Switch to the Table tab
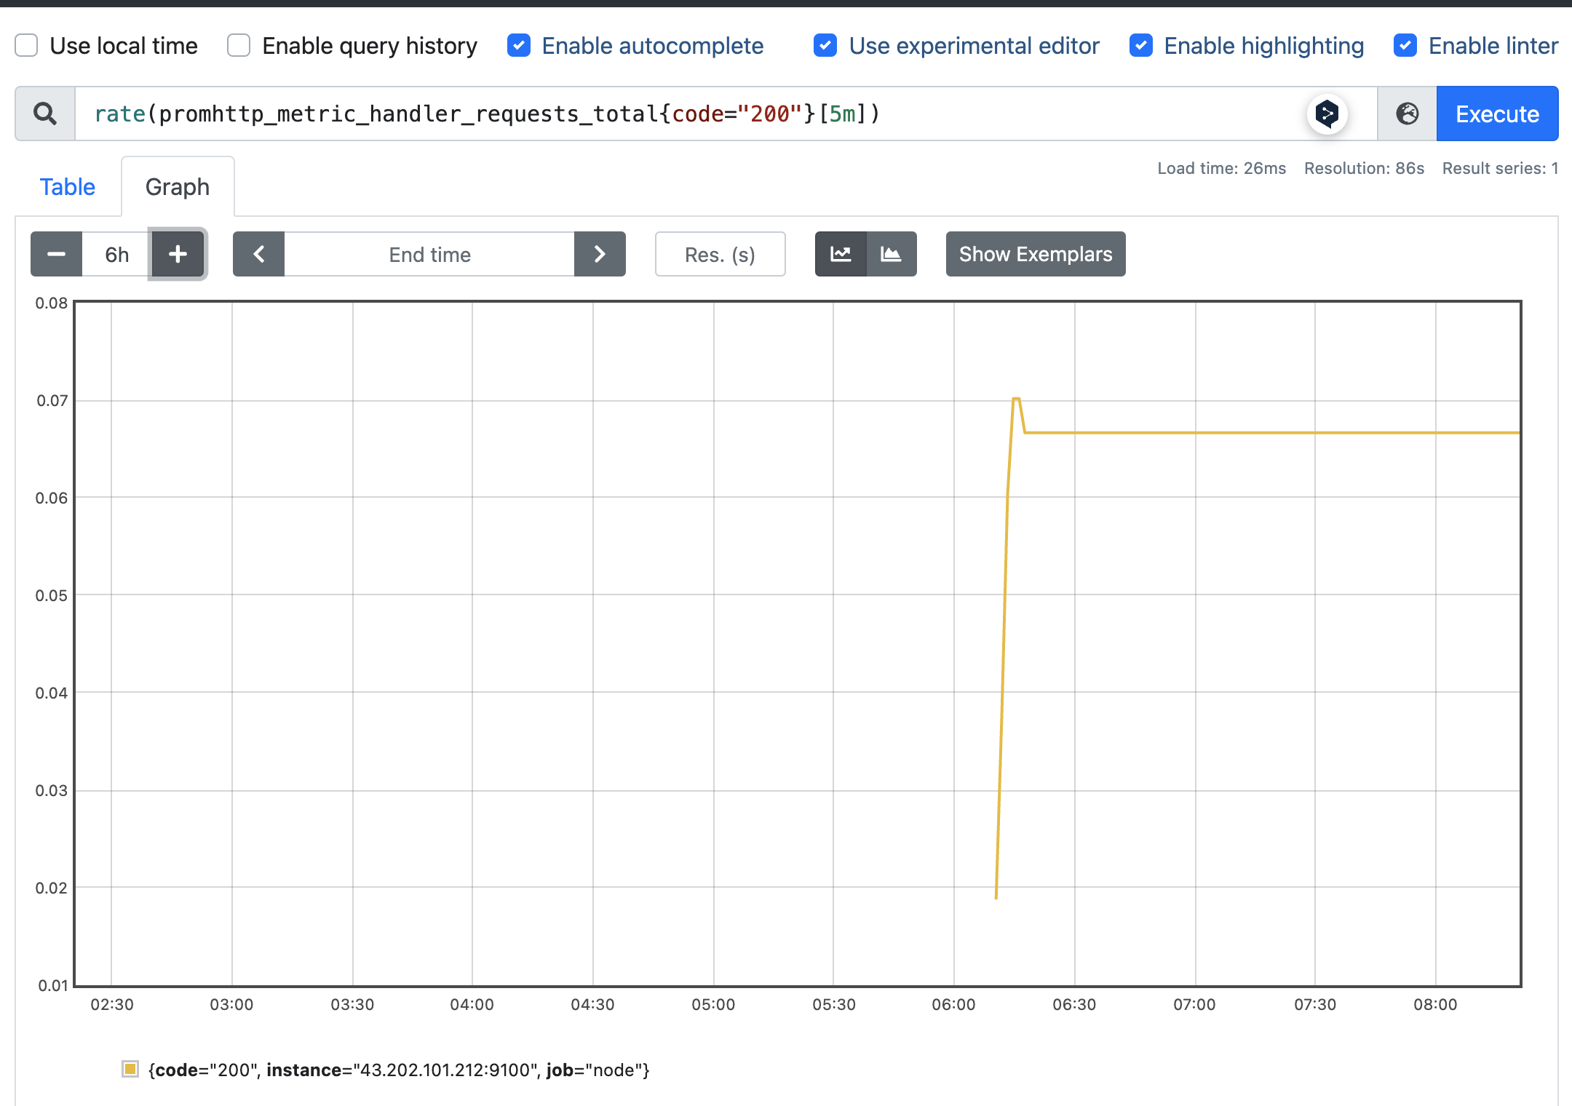The height and width of the screenshot is (1106, 1572). (67, 187)
